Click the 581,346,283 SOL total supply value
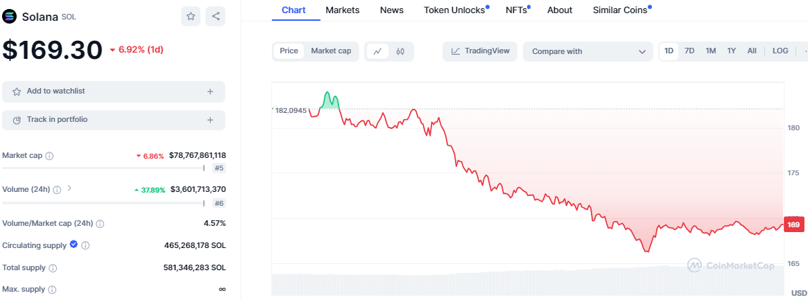Image resolution: width=808 pixels, height=300 pixels. click(194, 267)
